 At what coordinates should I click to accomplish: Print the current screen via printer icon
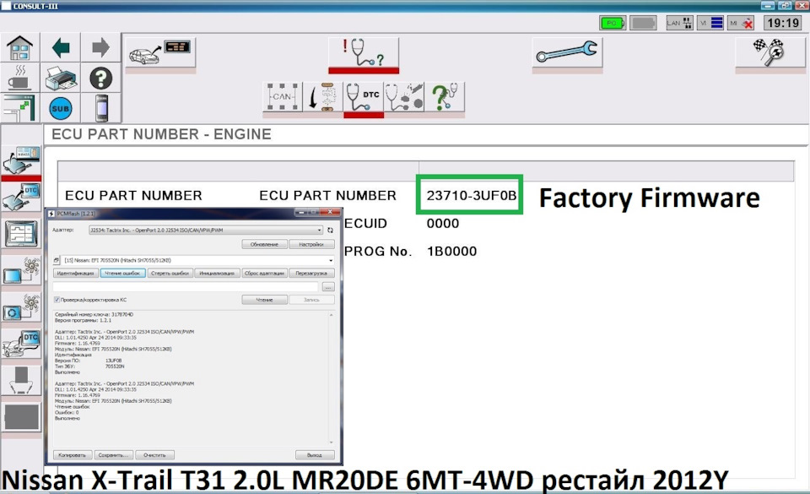click(61, 78)
